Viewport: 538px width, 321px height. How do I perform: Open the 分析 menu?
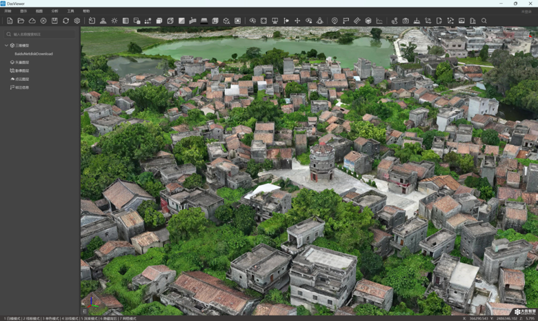tap(55, 11)
